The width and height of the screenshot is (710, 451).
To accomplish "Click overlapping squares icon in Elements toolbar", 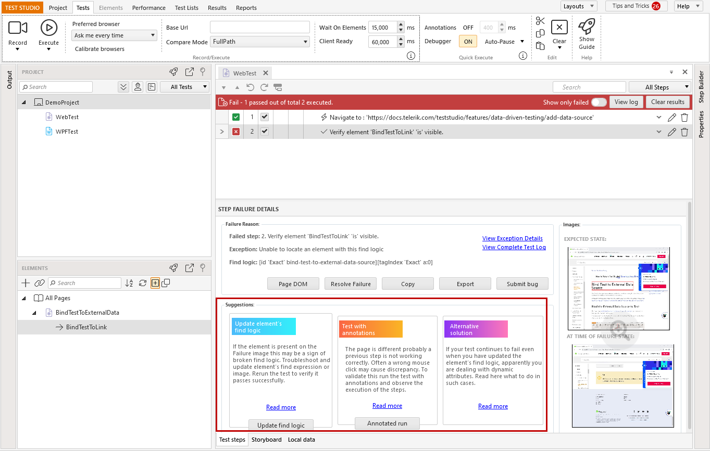I will [166, 283].
